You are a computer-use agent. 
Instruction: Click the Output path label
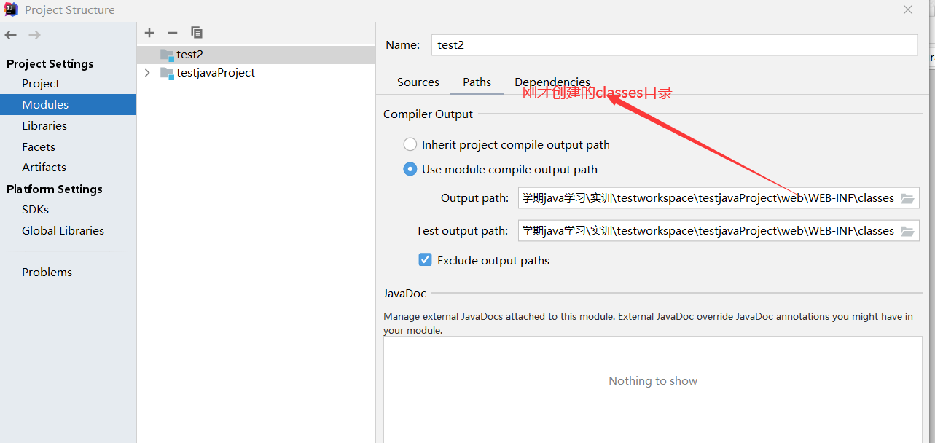pos(474,198)
